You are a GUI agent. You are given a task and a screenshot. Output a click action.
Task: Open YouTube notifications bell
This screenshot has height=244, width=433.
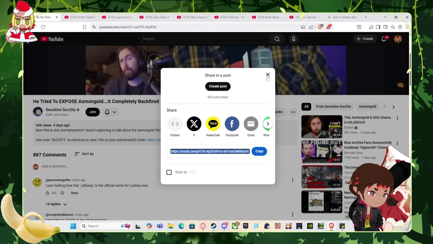tap(384, 39)
